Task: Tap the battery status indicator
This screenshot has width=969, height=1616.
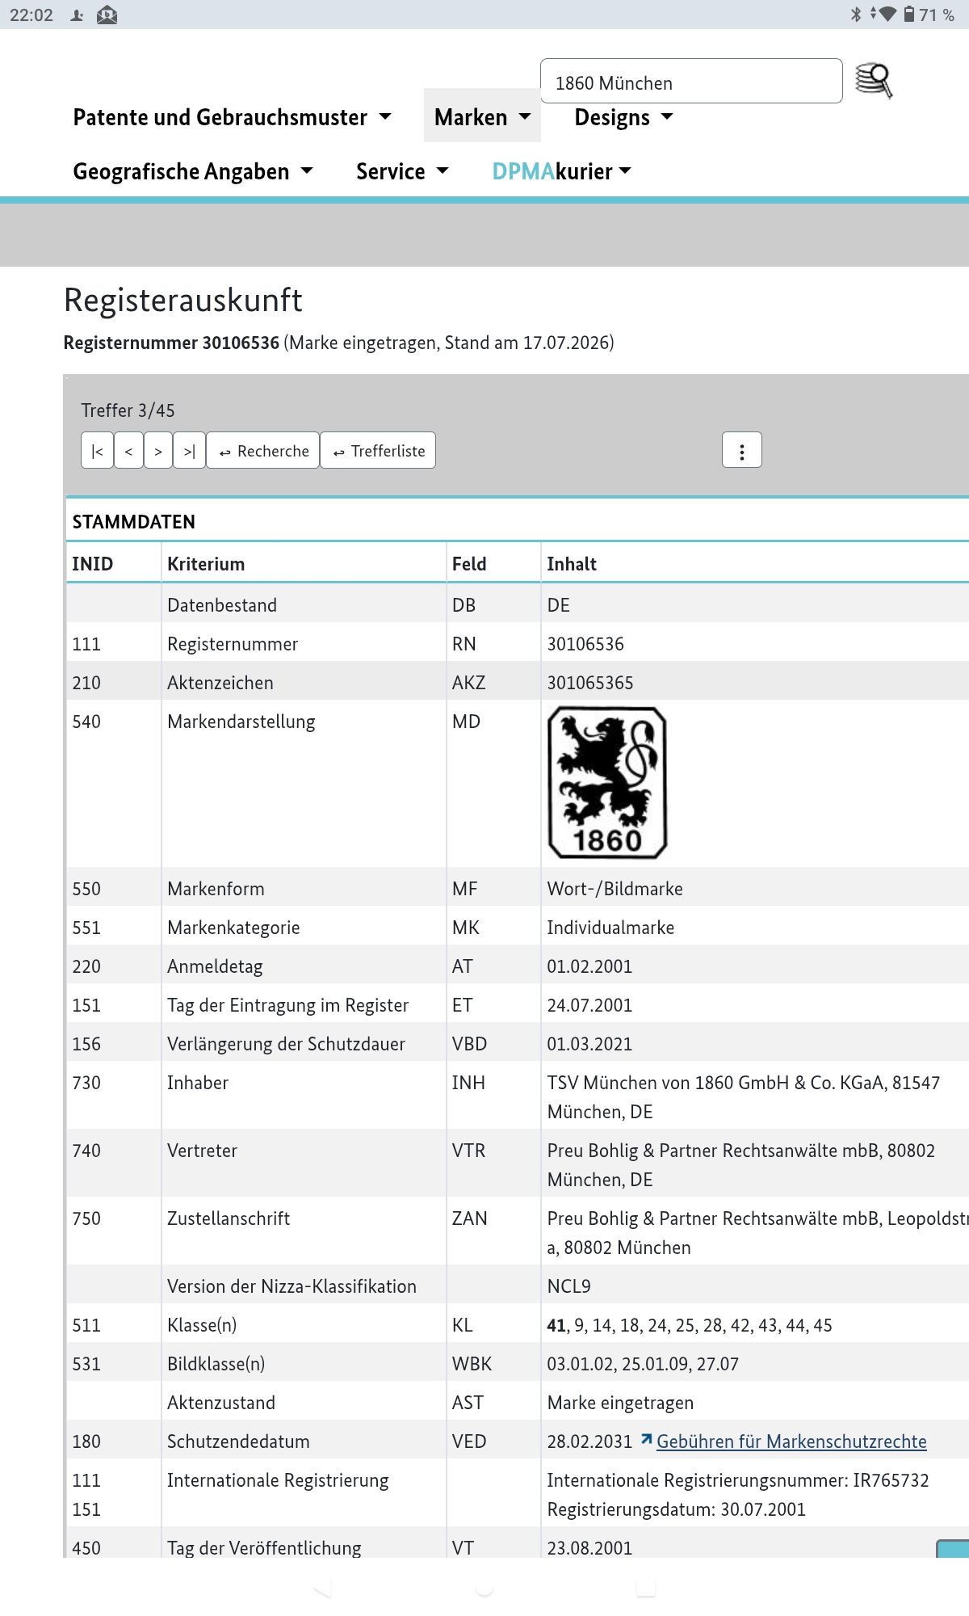Action: 929,15
